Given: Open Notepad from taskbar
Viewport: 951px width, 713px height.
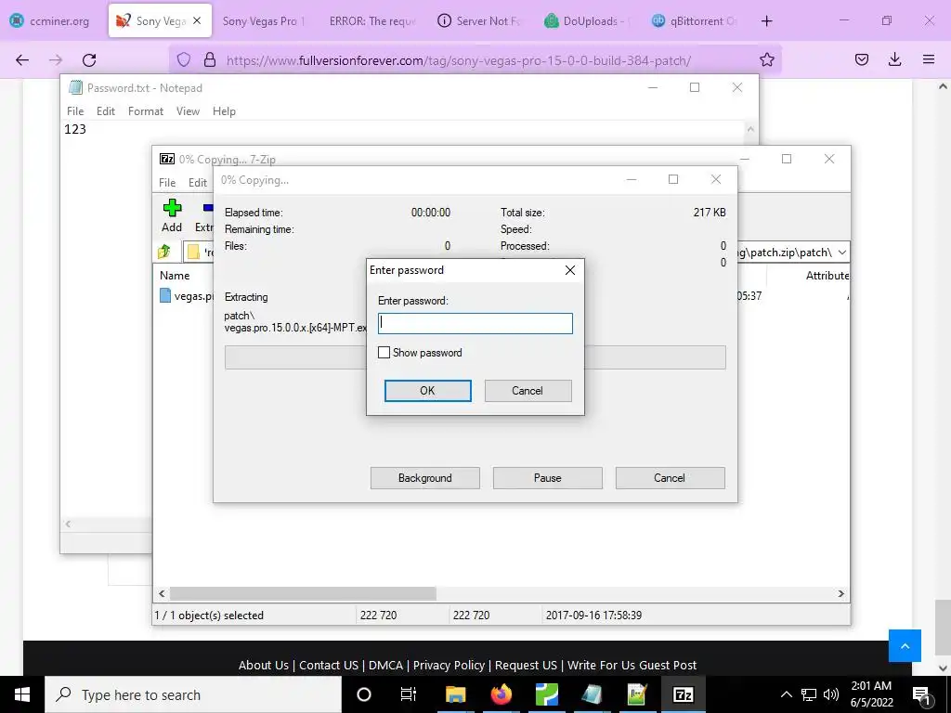Looking at the screenshot, I should (x=592, y=694).
